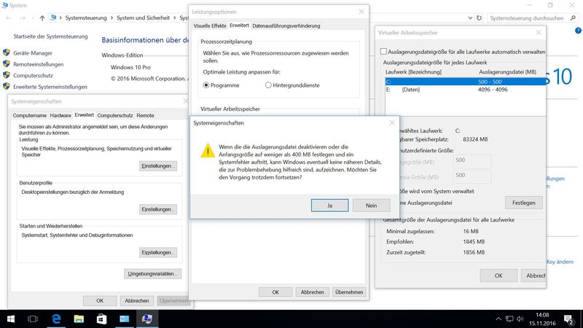Close Virtueller Arbeitsspeicher window
The image size is (583, 328).
click(x=539, y=32)
